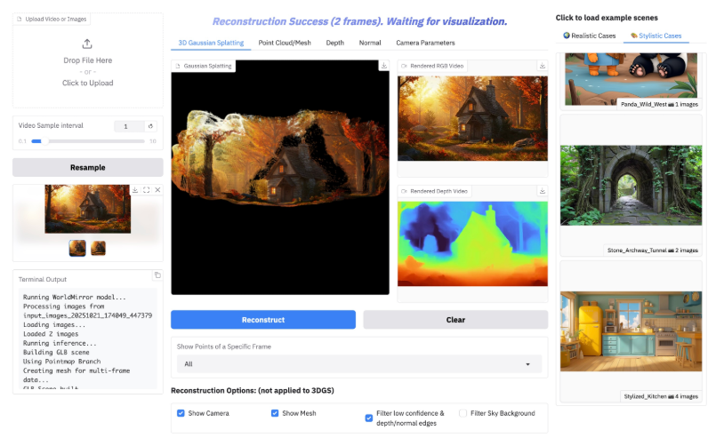The height and width of the screenshot is (446, 724).
Task: Select the Realistic Cases tab
Action: coord(589,36)
